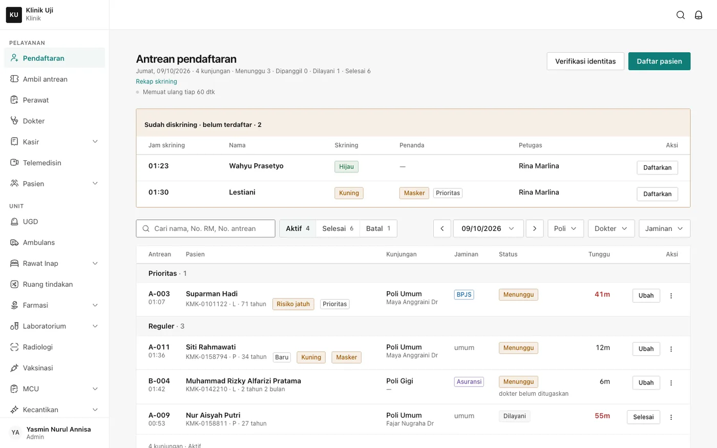The image size is (717, 448).
Task: Switch to the Selesai tab
Action: click(x=338, y=228)
